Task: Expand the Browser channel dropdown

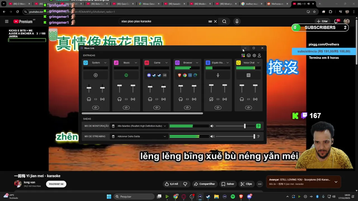Action: (x=197, y=63)
